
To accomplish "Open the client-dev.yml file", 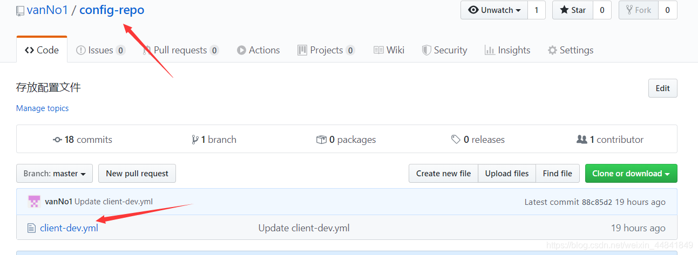I will coord(69,228).
